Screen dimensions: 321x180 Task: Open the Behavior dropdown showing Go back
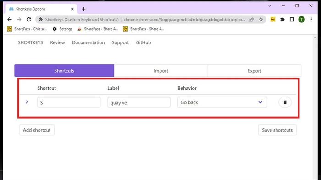(x=222, y=102)
